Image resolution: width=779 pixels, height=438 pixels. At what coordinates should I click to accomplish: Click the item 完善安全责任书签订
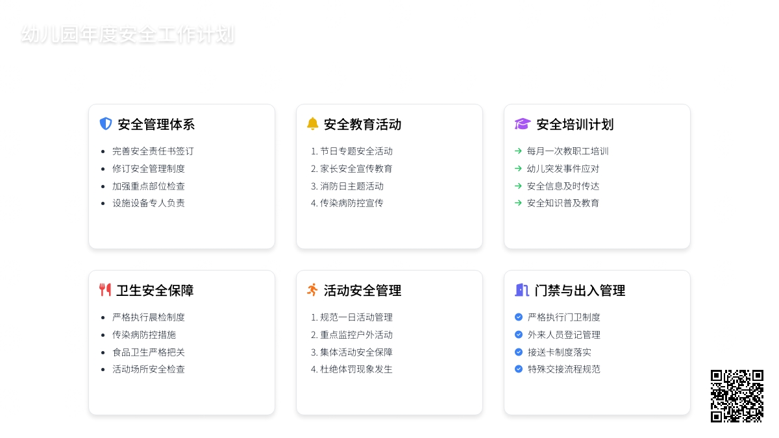[x=153, y=151]
